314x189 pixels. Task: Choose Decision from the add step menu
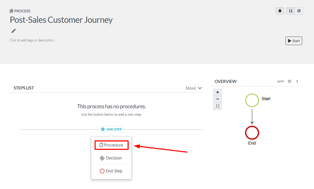pos(111,158)
